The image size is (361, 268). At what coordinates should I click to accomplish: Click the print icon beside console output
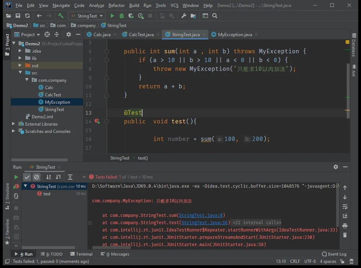coord(345,226)
